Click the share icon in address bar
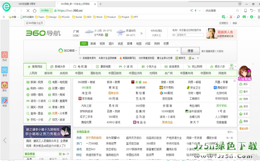The height and width of the screenshot is (161, 260). [x=192, y=11]
